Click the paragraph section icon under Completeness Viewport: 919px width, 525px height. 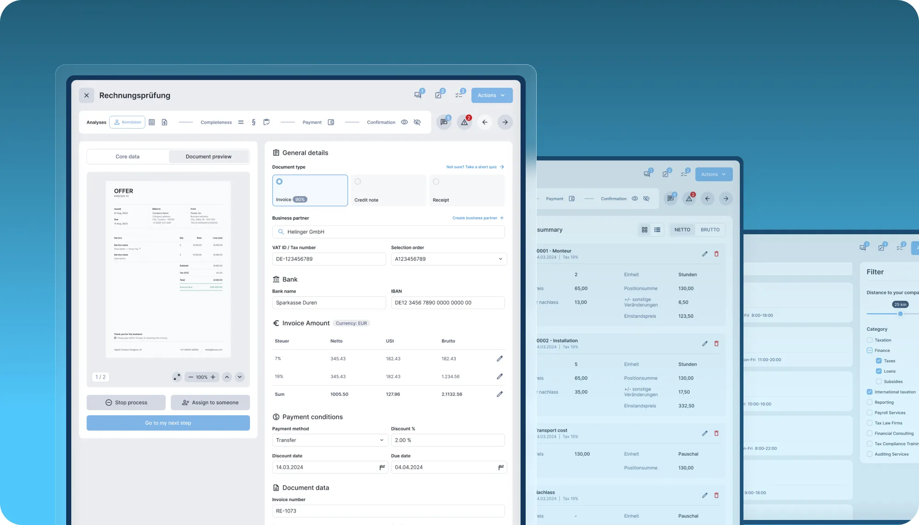pyautogui.click(x=254, y=122)
